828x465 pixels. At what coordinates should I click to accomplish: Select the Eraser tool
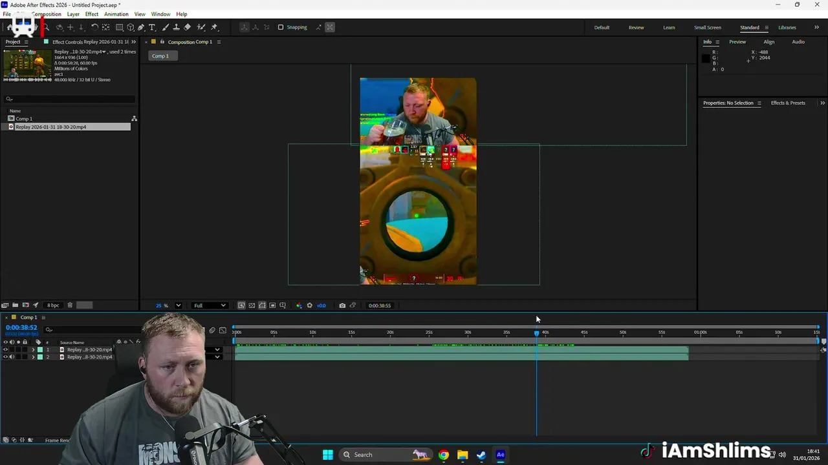187,27
